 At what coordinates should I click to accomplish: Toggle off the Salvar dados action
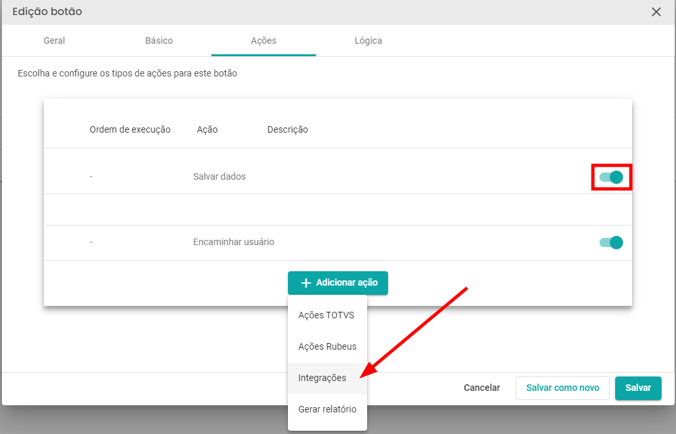[x=611, y=177]
